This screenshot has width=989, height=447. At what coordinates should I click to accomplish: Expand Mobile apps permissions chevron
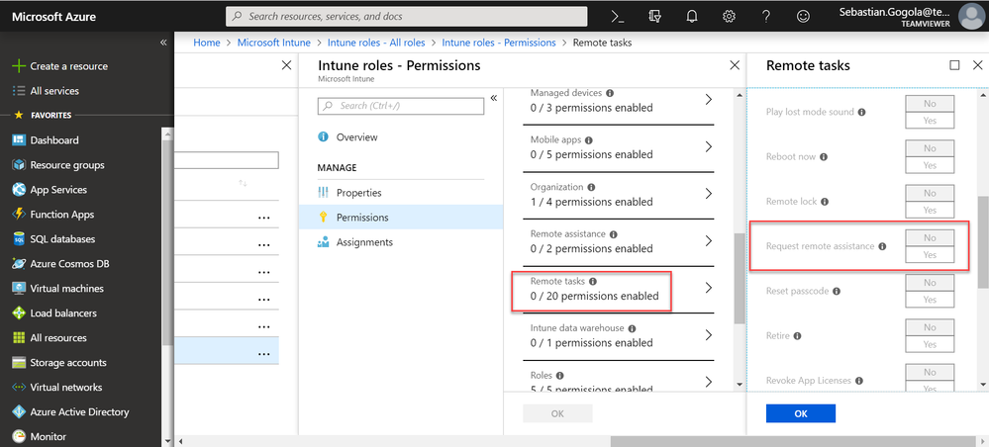pos(708,147)
